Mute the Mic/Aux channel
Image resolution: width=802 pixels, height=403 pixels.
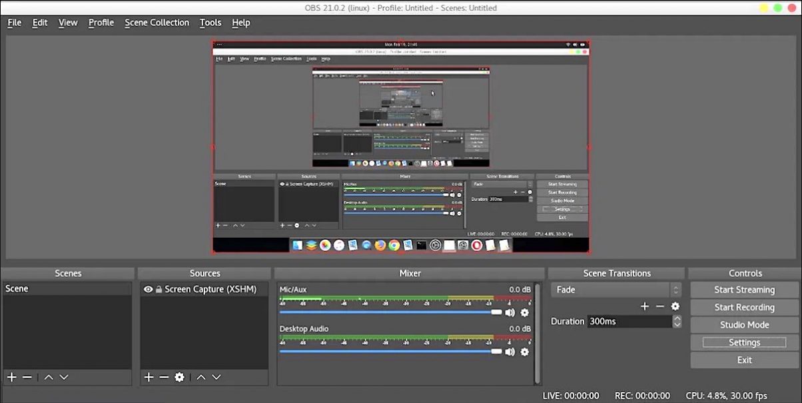(x=510, y=312)
